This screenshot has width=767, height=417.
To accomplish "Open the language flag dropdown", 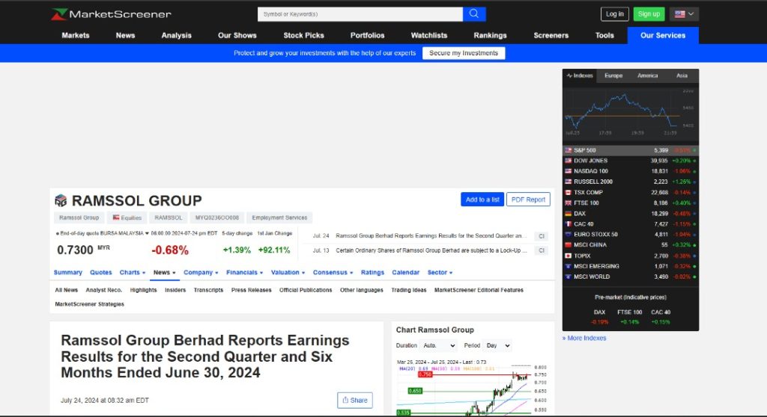I will 685,14.
